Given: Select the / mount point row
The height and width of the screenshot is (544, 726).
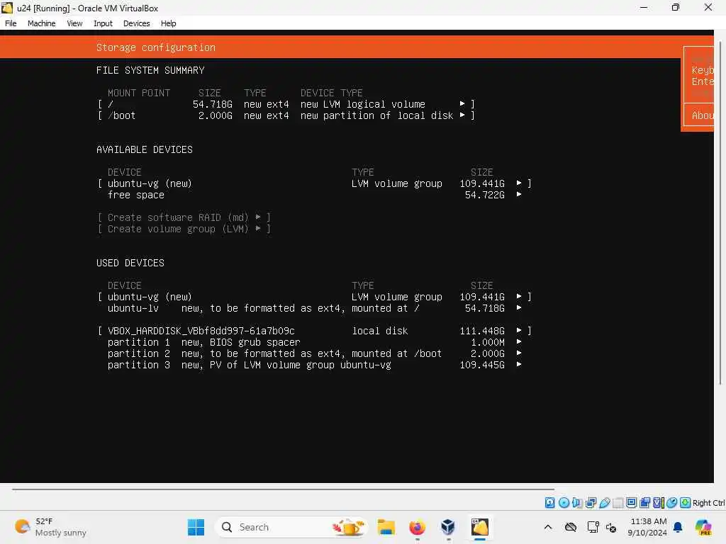Looking at the screenshot, I should [x=286, y=104].
